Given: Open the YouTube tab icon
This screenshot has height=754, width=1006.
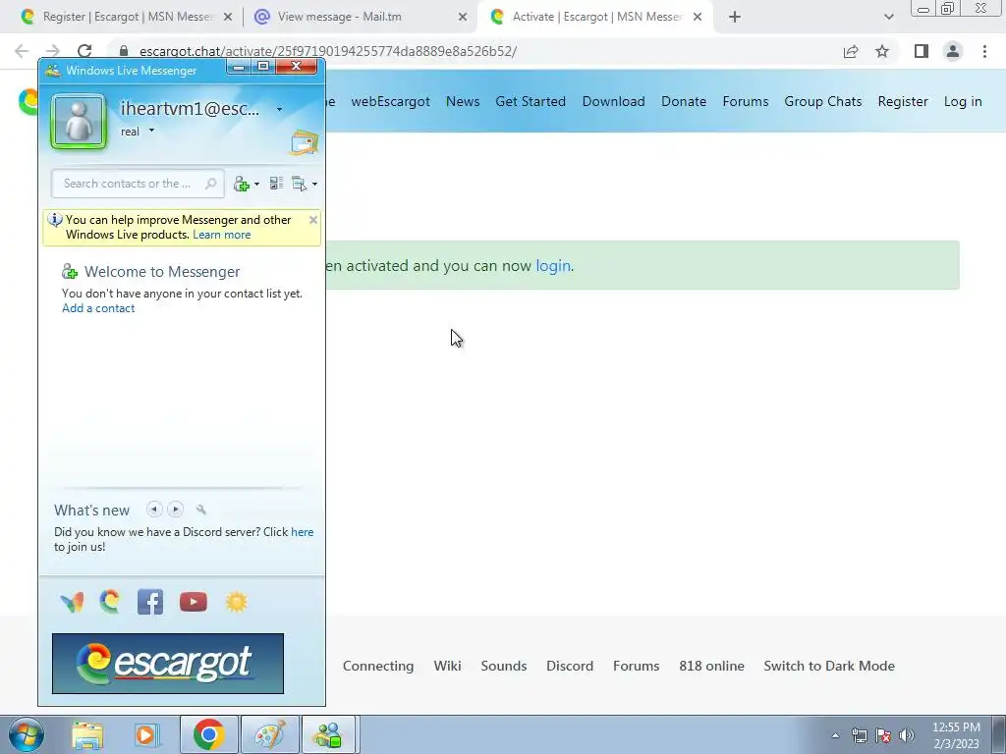Looking at the screenshot, I should [x=194, y=602].
